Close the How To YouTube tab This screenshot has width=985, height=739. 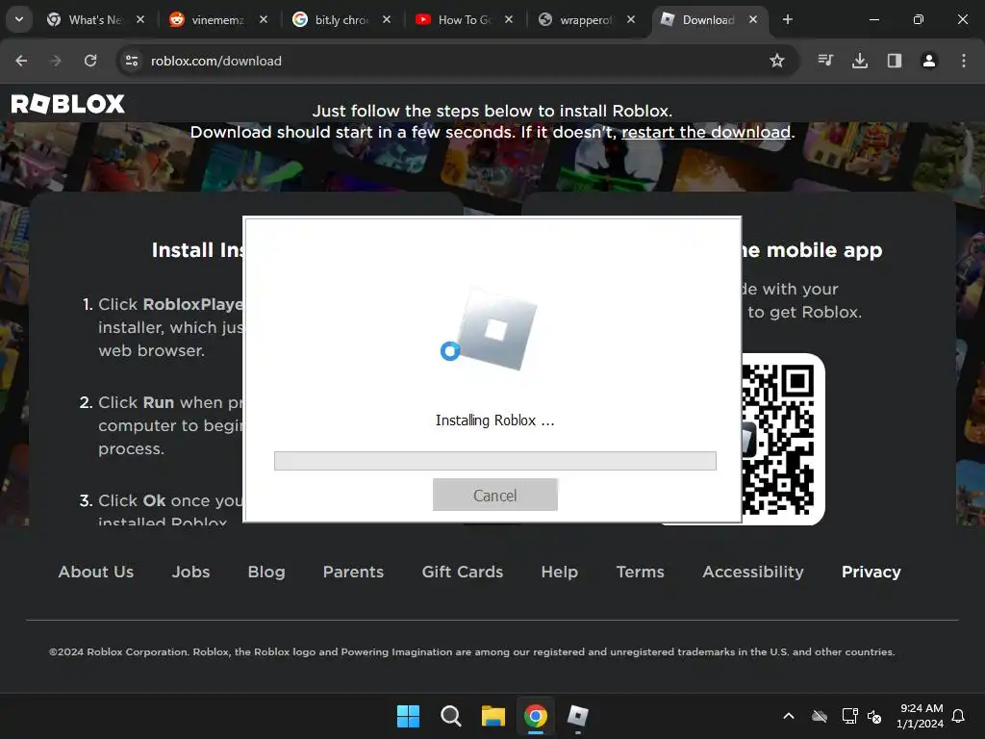coord(509,19)
